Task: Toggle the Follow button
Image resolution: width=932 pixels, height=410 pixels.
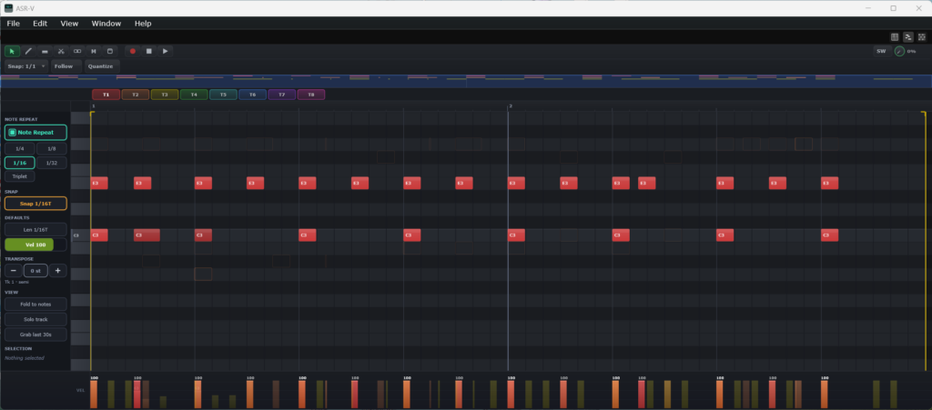Action: [64, 66]
